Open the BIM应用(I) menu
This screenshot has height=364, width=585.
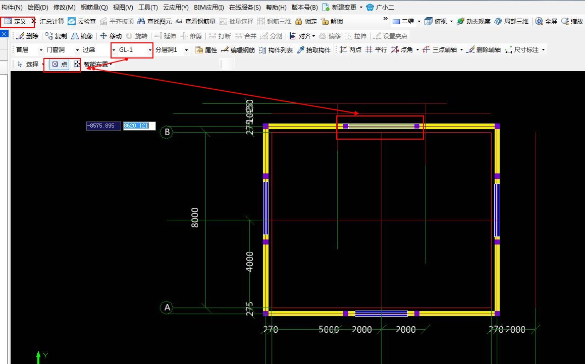pyautogui.click(x=209, y=8)
